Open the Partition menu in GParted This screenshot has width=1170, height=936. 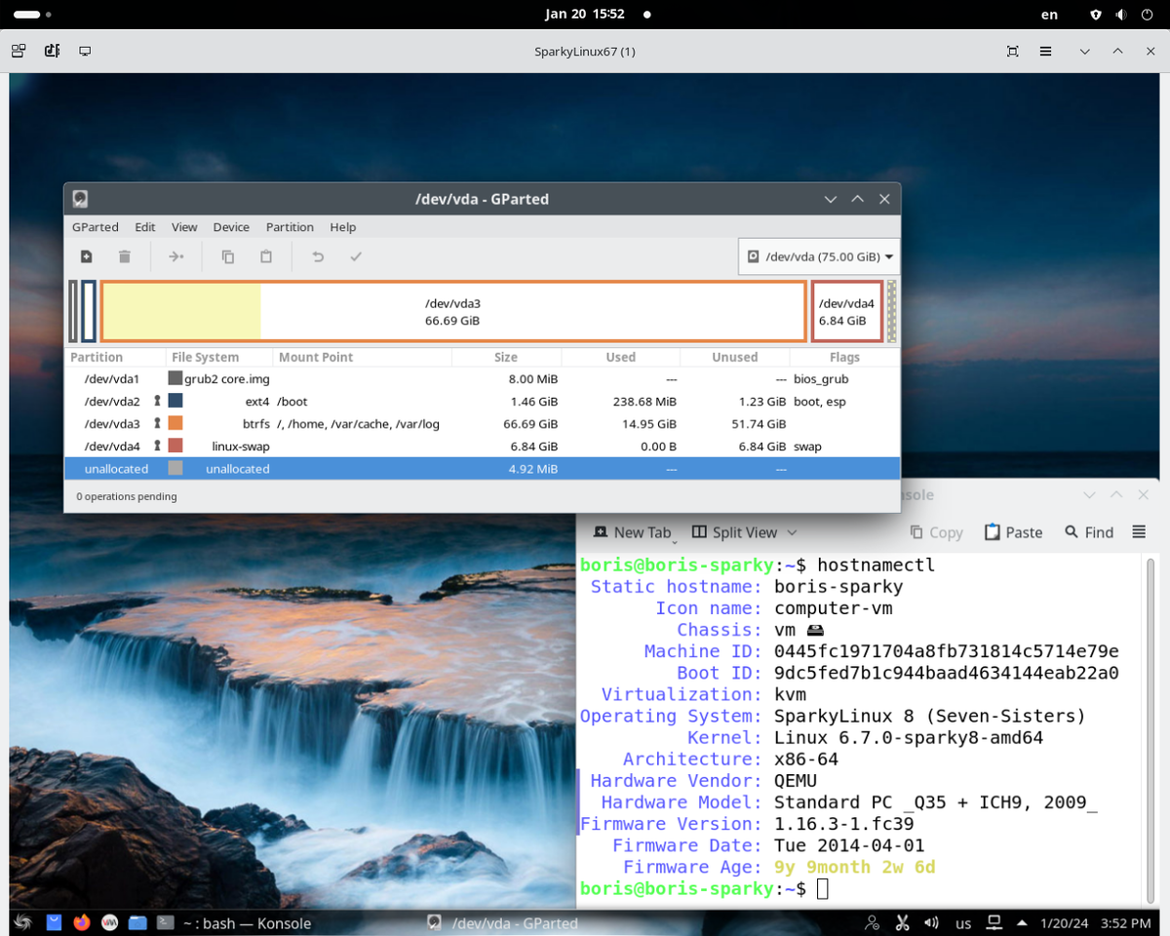coord(289,226)
